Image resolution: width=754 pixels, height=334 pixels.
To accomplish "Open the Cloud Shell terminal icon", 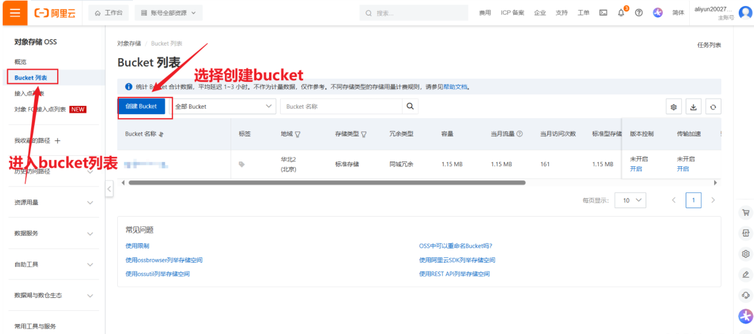I will click(x=603, y=13).
